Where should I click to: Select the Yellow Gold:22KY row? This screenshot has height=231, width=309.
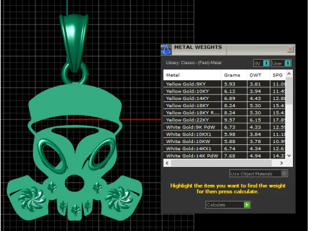225,120
